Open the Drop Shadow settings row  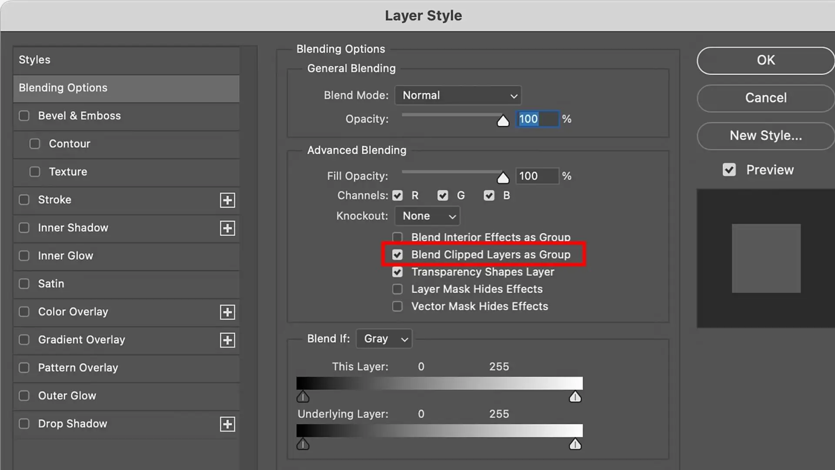[126, 424]
